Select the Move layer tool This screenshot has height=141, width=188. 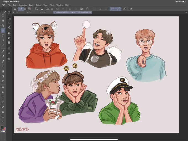[x=3, y=30]
